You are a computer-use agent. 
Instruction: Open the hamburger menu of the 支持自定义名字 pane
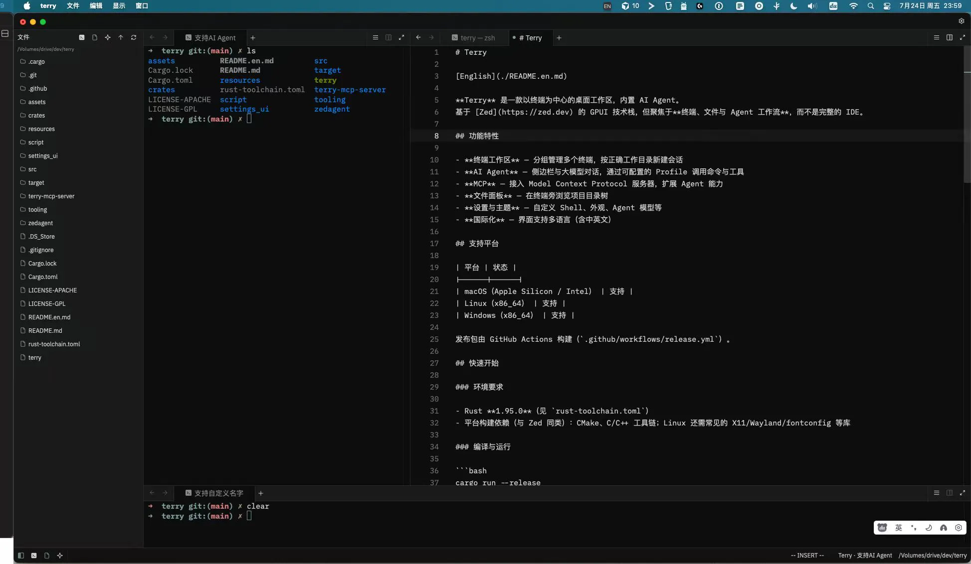pos(937,493)
